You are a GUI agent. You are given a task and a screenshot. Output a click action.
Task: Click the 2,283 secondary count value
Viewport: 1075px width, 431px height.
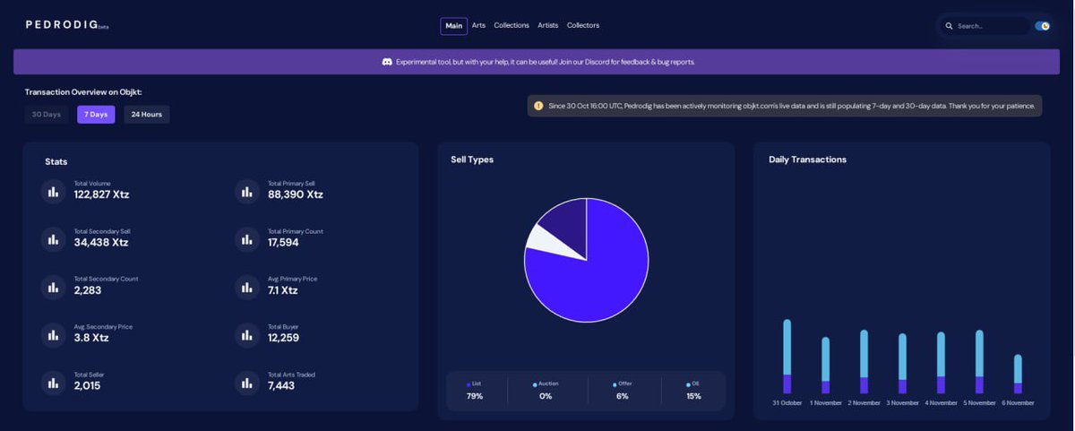point(88,290)
